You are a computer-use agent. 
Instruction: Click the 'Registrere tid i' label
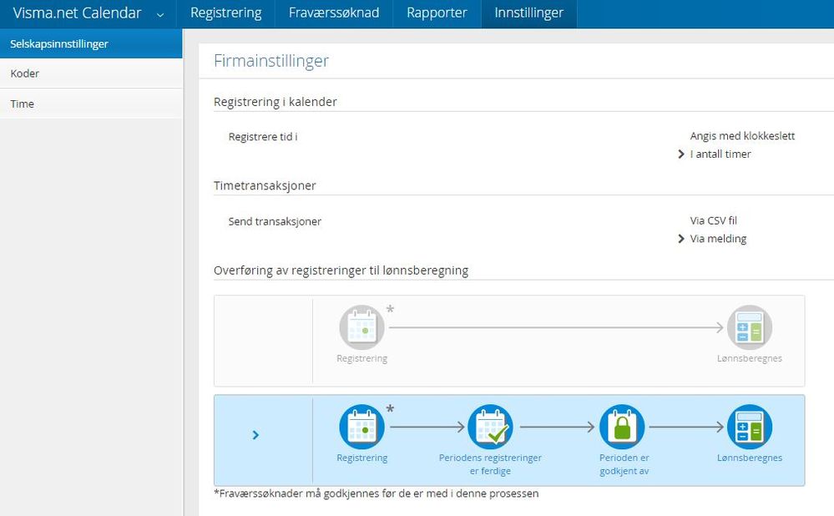pyautogui.click(x=263, y=137)
